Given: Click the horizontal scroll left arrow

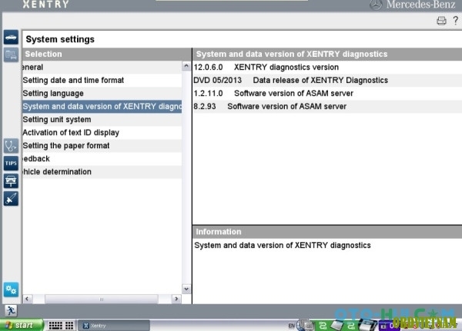Looking at the screenshot, I should [27, 299].
